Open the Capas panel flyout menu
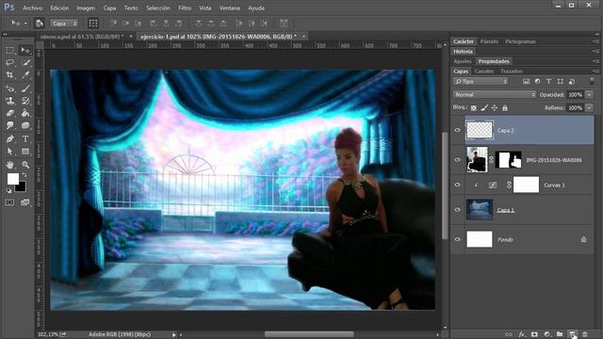 click(596, 72)
